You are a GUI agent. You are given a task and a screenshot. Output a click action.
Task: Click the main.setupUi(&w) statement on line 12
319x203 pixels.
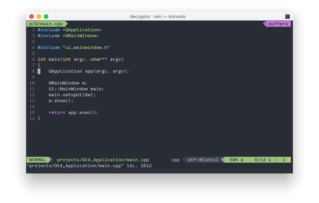tap(71, 95)
